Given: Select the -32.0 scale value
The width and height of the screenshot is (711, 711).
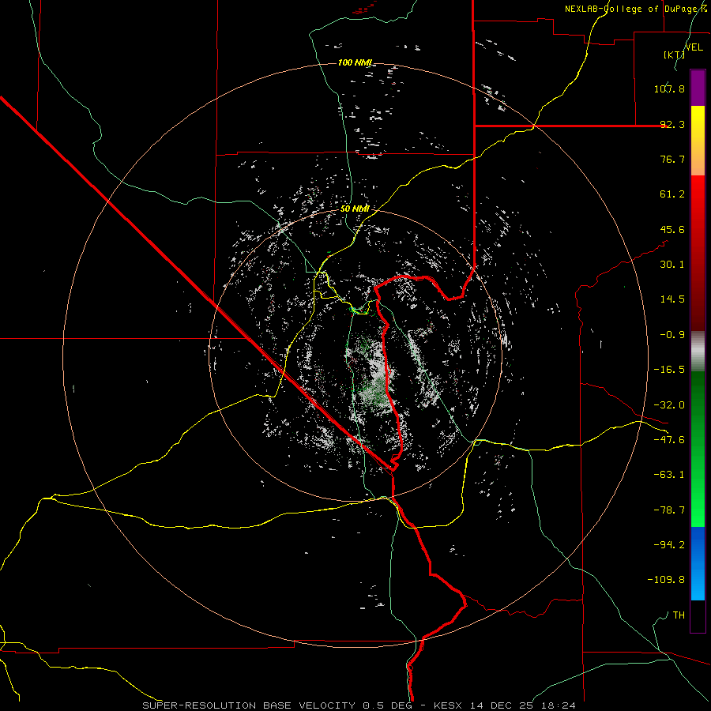Looking at the screenshot, I should pos(669,405).
